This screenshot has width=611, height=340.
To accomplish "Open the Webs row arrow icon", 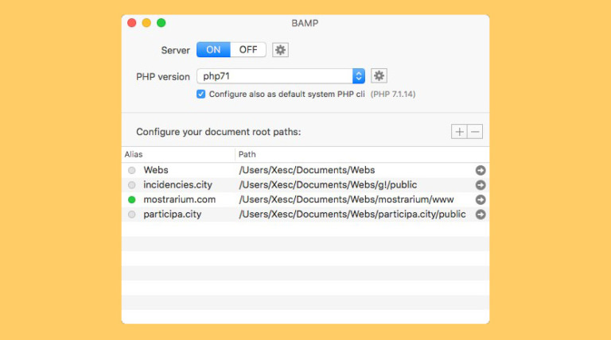I will coord(481,170).
